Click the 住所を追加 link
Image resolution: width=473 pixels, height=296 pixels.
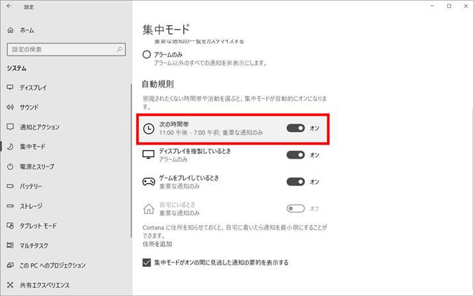[x=157, y=244]
